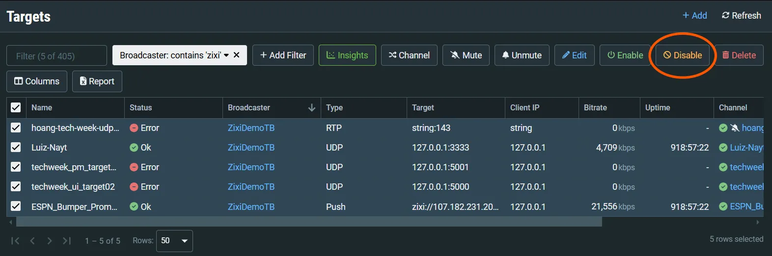Refresh the targets list

pos(741,16)
